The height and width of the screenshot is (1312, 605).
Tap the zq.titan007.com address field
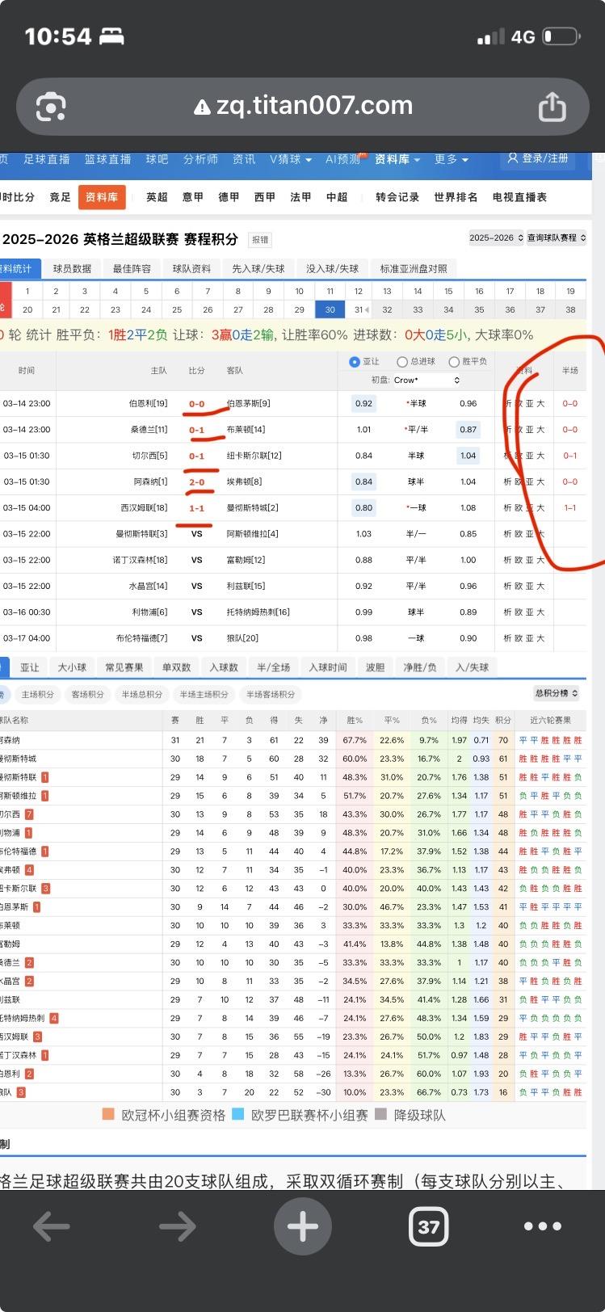[303, 106]
